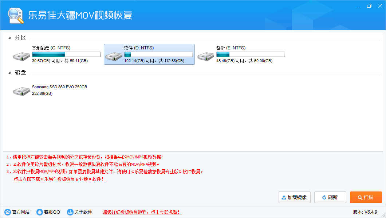Select the E: backup drive disk icon
The width and height of the screenshot is (386, 218).
206,56
